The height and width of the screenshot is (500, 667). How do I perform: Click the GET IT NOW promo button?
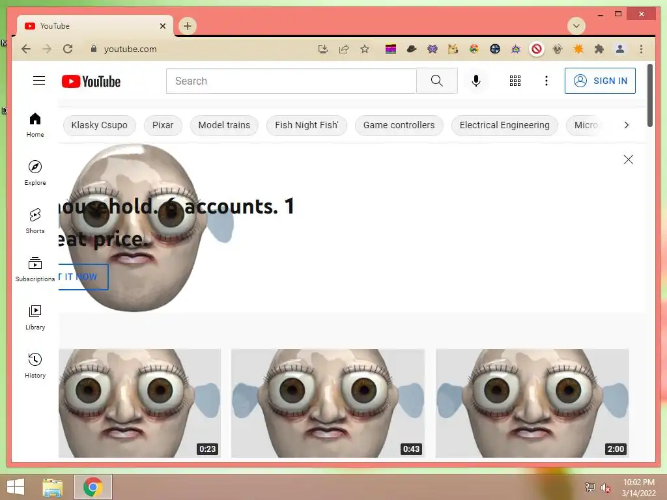click(83, 277)
